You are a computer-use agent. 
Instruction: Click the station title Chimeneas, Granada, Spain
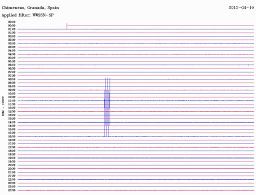(x=30, y=8)
